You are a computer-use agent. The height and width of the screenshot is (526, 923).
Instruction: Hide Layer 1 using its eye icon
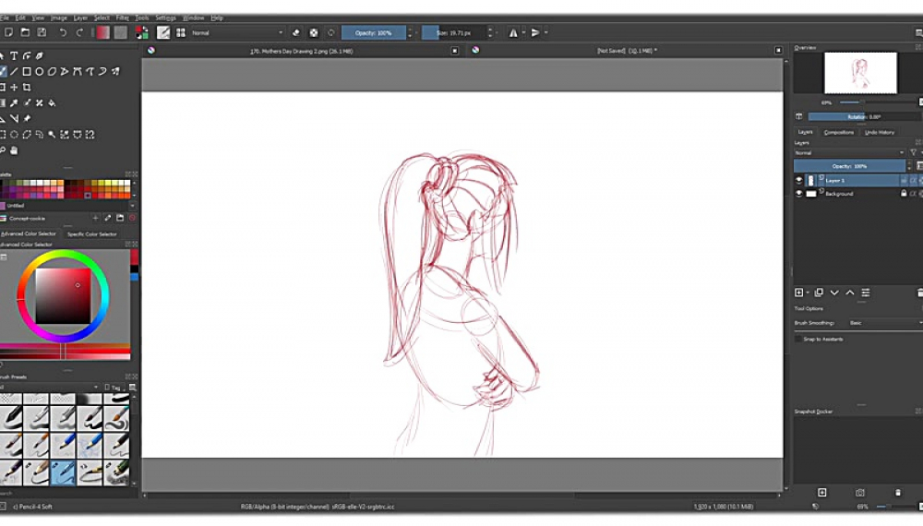pos(799,180)
